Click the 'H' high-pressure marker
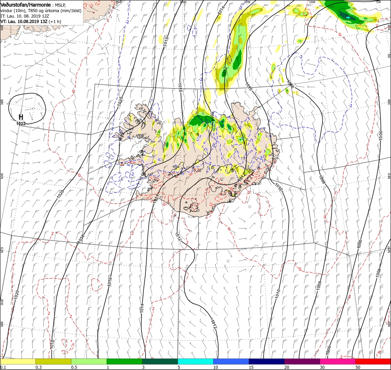 [x=21, y=117]
